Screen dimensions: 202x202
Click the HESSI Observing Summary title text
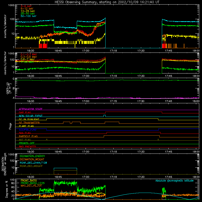(x=107, y=2)
